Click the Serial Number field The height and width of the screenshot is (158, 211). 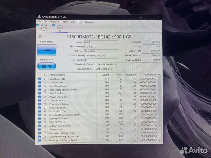(x=101, y=47)
